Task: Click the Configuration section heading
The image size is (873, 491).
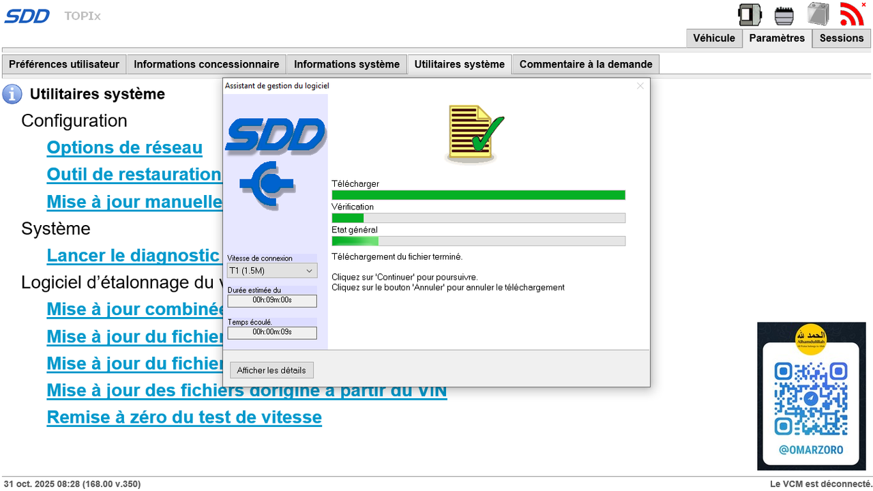Action: click(74, 121)
